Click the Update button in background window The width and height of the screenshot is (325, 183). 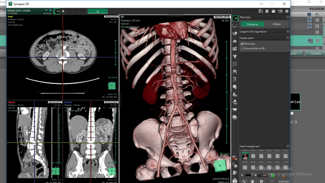click(315, 53)
